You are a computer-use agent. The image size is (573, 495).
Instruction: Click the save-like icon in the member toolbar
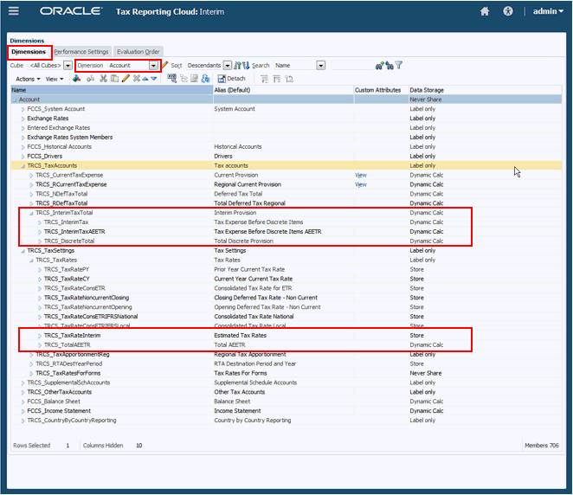(195, 79)
